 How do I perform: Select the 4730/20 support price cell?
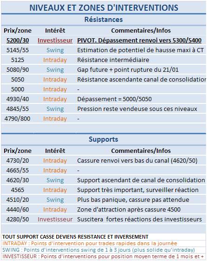[18, 161]
